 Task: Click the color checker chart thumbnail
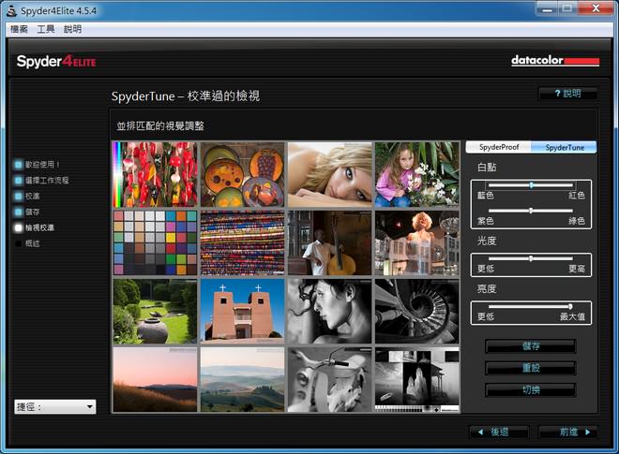click(155, 242)
